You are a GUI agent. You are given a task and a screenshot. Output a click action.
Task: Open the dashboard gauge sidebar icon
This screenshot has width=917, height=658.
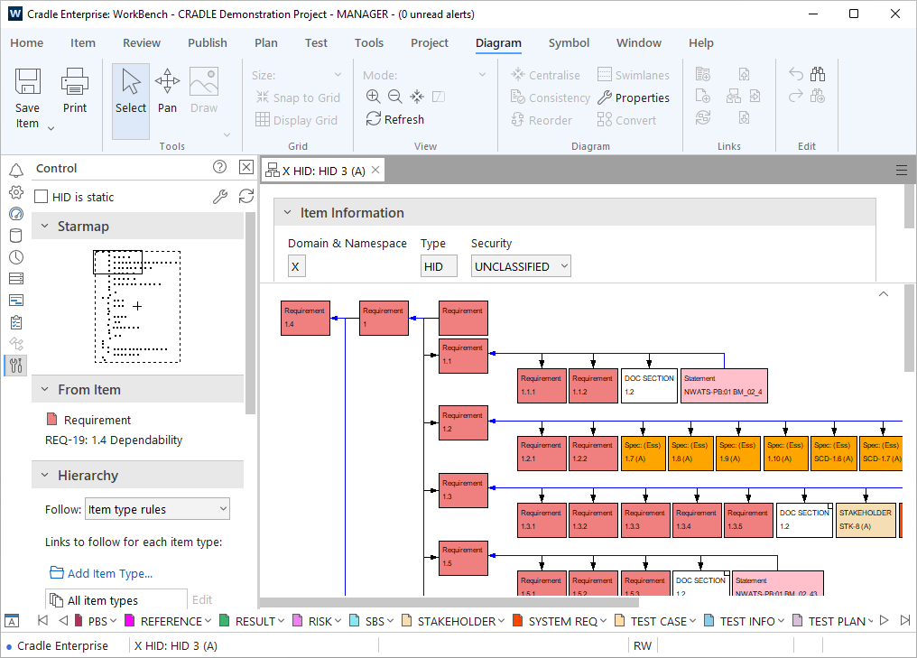point(16,214)
